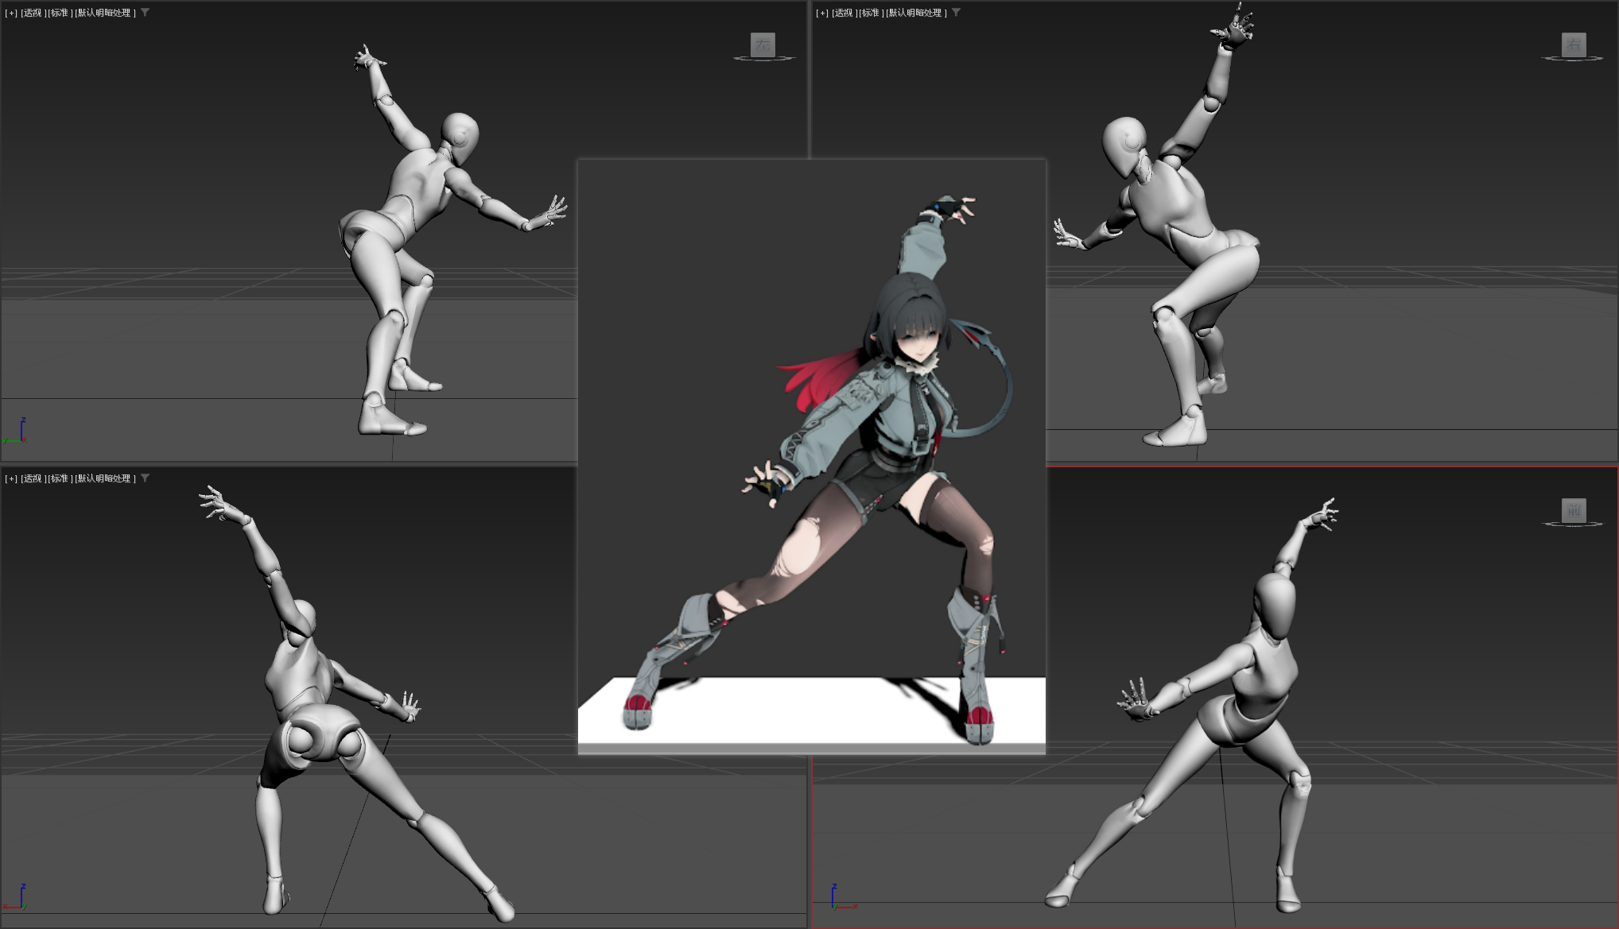The height and width of the screenshot is (929, 1619).
Task: Click the 右 face of the ViewCube
Action: (1574, 45)
